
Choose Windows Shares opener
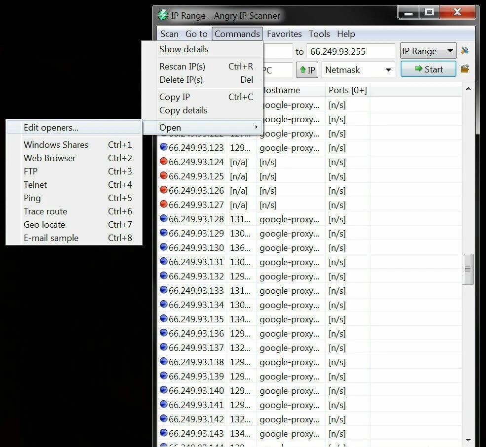point(74,144)
